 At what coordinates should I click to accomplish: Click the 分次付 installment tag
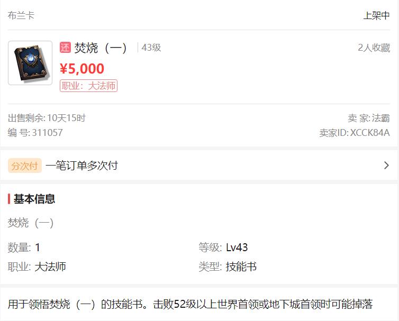tap(25, 166)
